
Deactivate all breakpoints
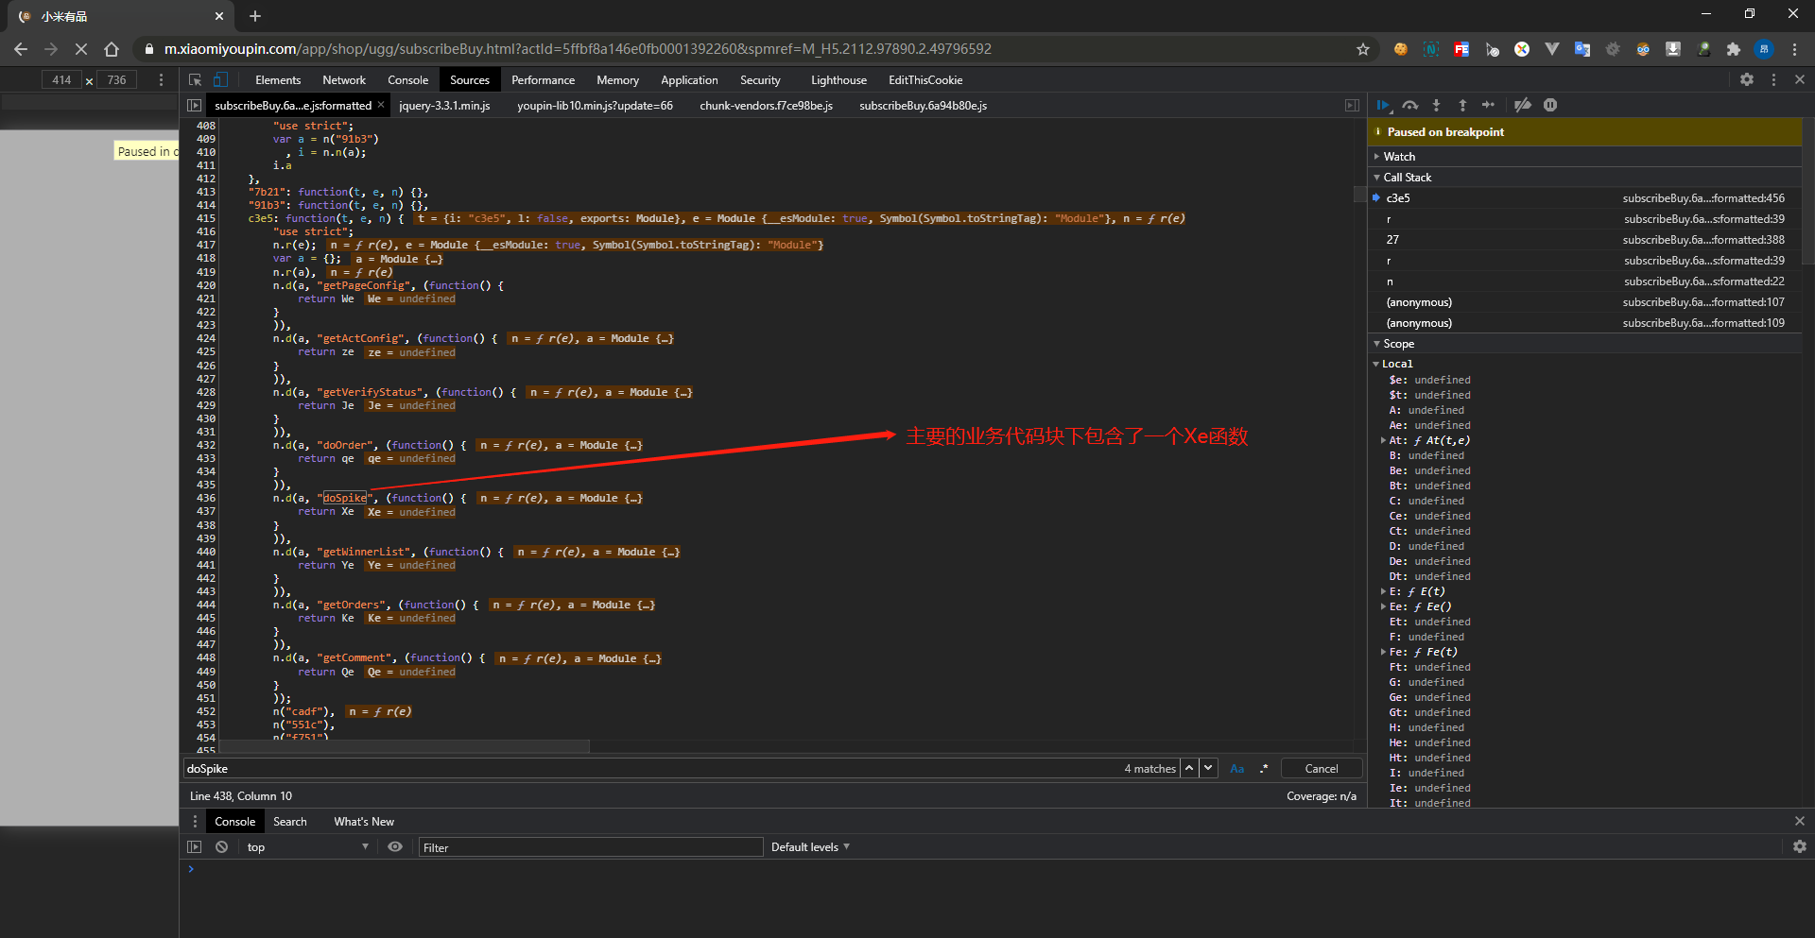pos(1522,105)
